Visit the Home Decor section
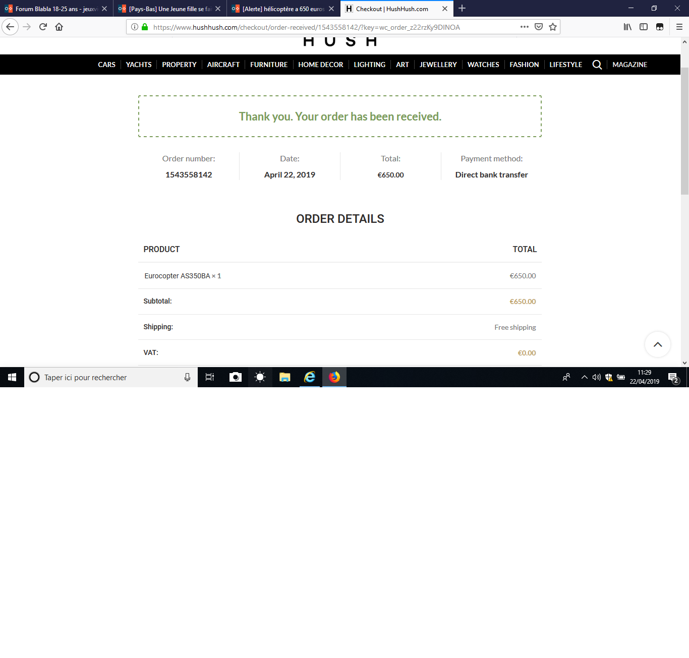689x658 pixels. tap(321, 65)
